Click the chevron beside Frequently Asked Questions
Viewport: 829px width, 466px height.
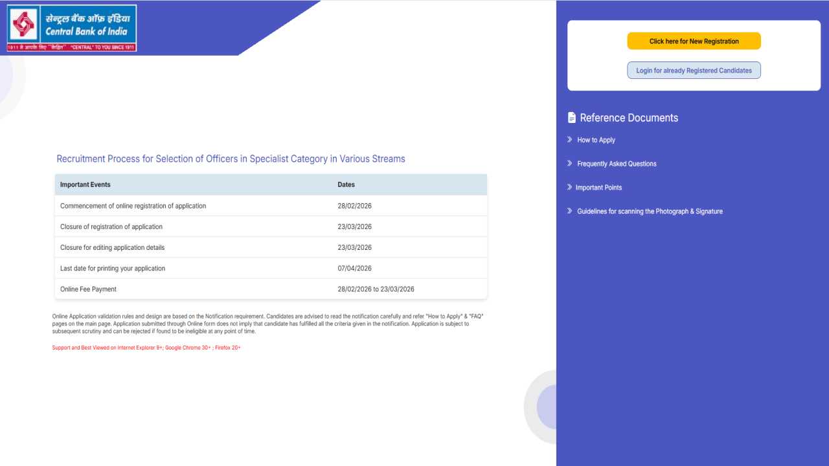pyautogui.click(x=569, y=164)
